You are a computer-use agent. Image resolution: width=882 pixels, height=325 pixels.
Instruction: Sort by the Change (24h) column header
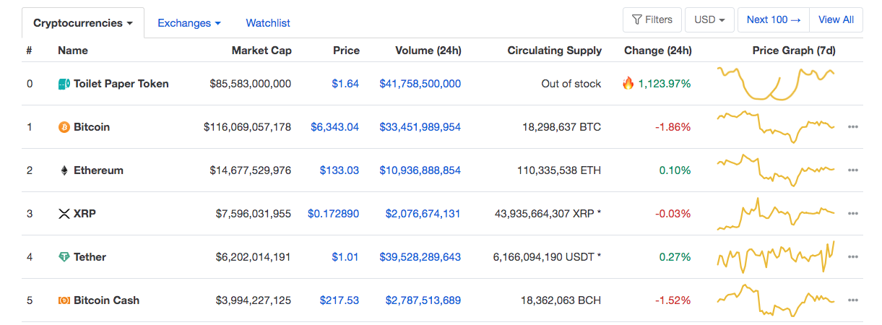click(657, 51)
